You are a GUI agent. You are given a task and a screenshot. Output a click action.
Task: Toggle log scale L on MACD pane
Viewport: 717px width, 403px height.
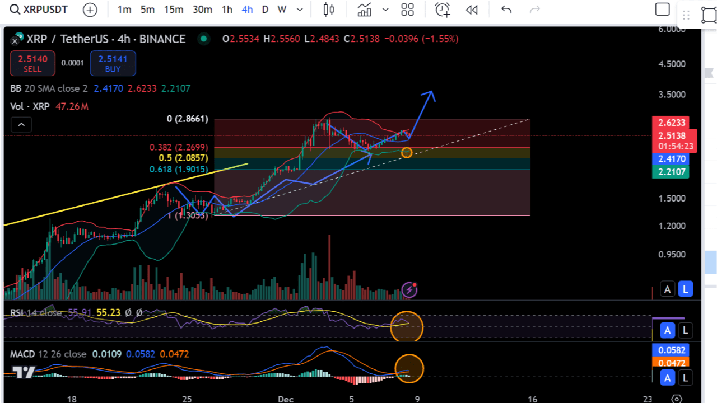click(686, 378)
